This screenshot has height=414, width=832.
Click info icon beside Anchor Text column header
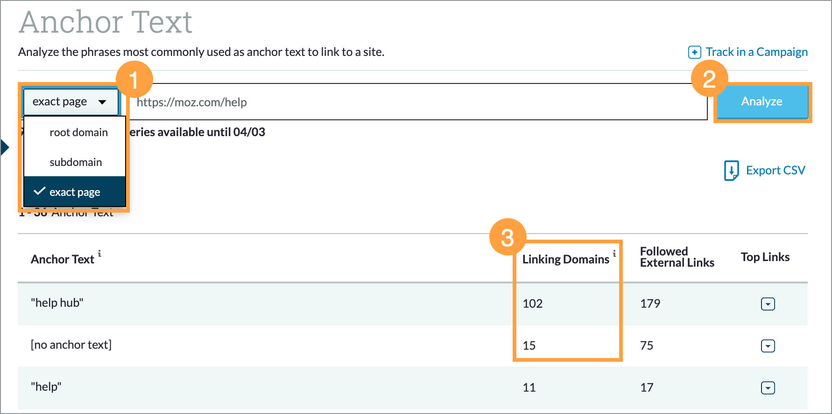click(99, 254)
